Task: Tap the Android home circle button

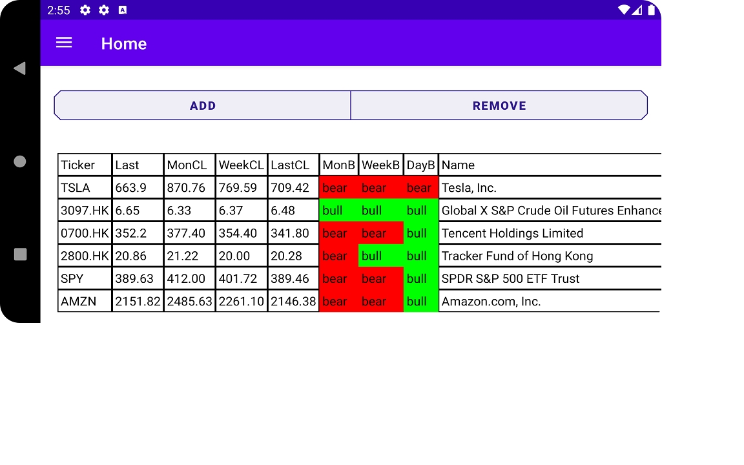Action: (20, 161)
